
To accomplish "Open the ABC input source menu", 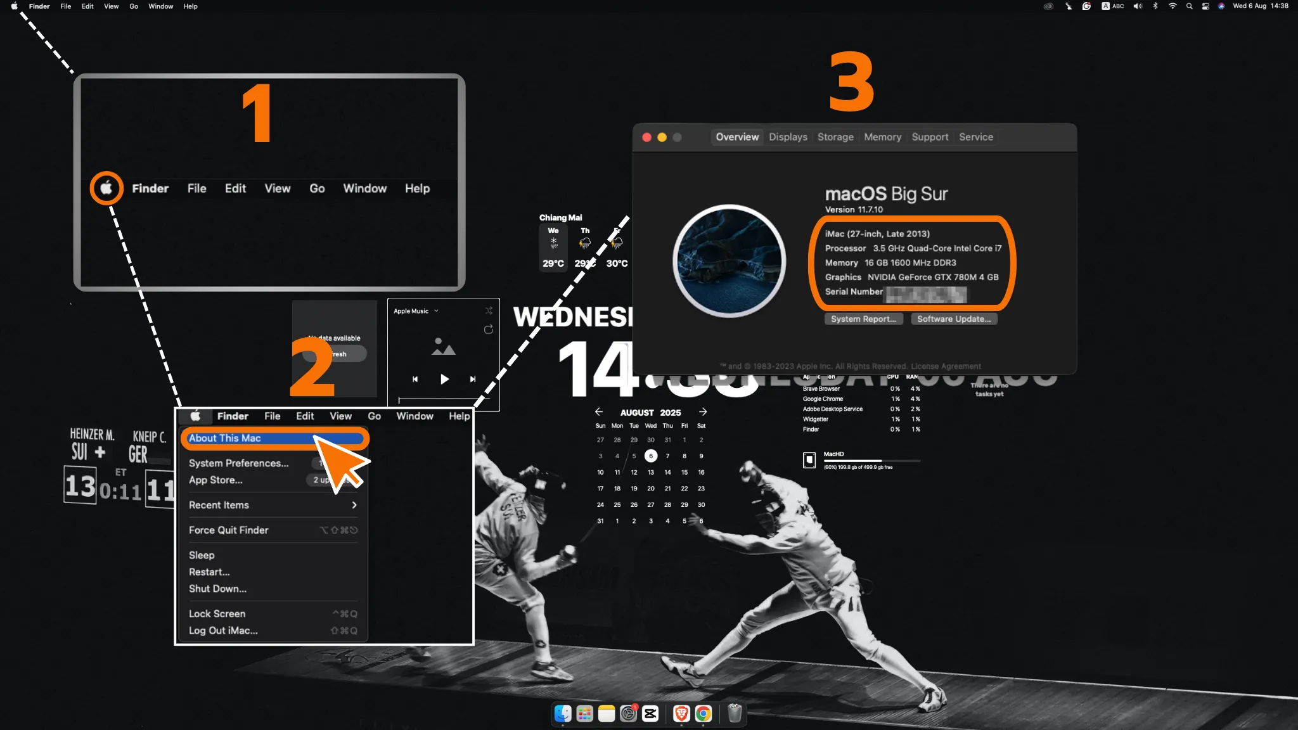I will pos(1113,6).
